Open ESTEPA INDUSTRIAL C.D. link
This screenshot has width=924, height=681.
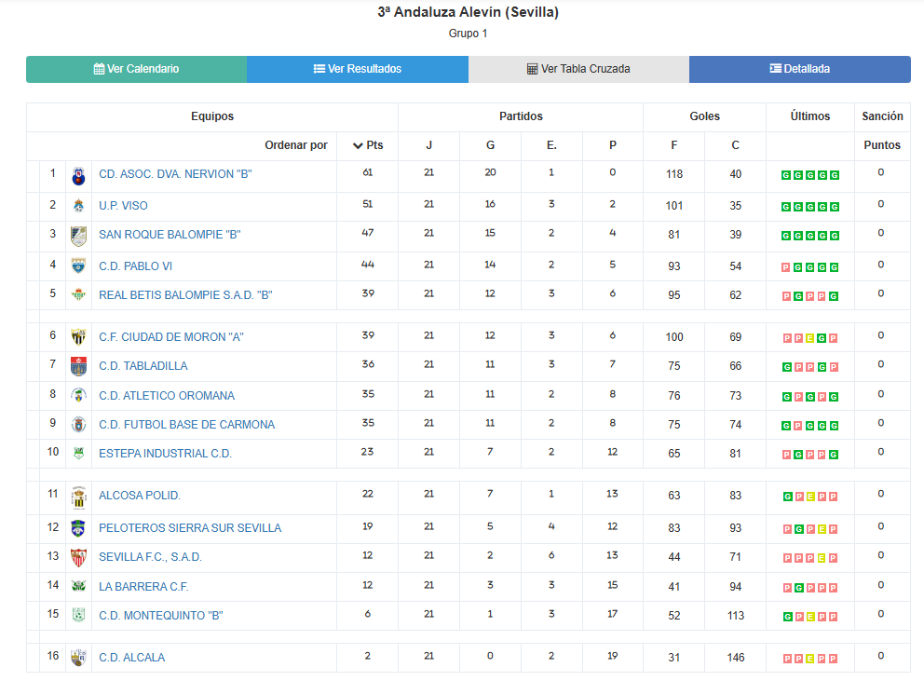point(166,454)
